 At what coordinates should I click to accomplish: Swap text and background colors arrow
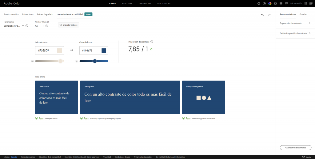[71, 50]
